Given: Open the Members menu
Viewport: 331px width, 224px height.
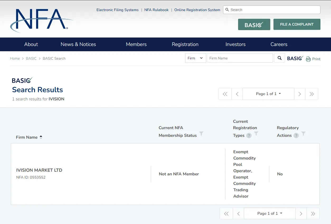Looking at the screenshot, I should 136,44.
